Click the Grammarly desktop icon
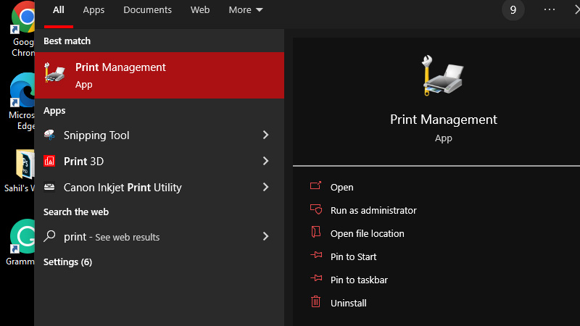This screenshot has height=326, width=580. pyautogui.click(x=22, y=236)
